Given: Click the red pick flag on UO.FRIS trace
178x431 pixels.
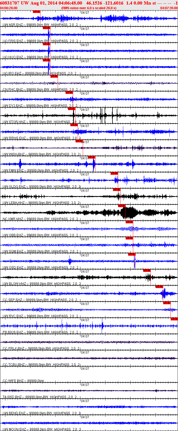Looking at the screenshot, I should tap(46, 28).
